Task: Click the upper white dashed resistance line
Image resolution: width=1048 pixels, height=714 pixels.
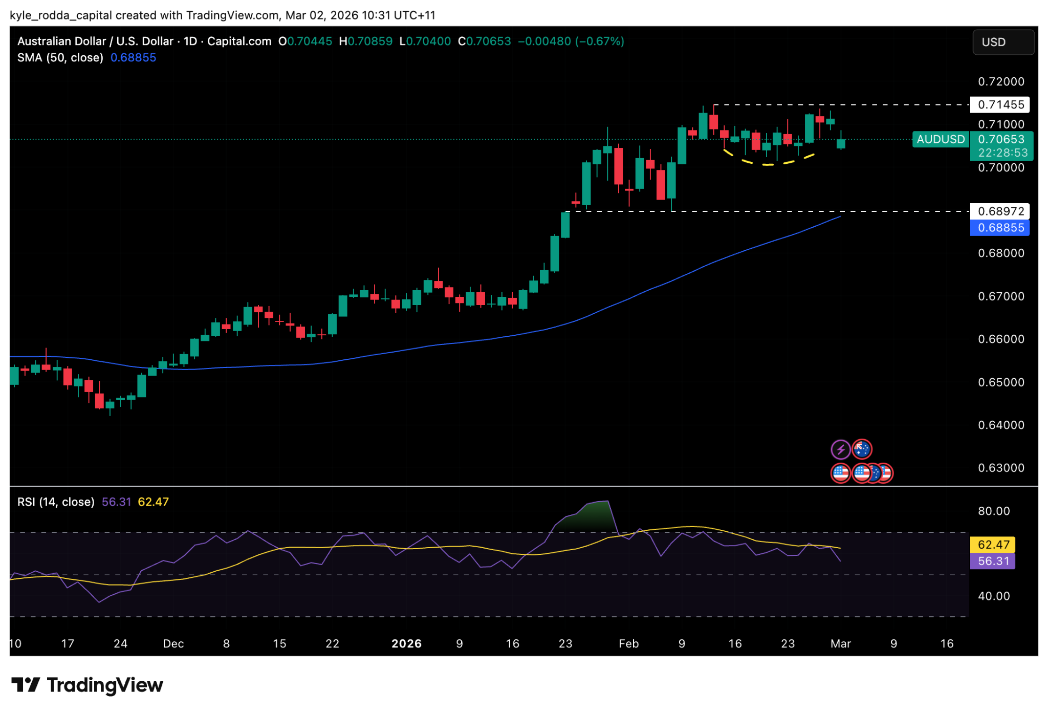Action: (896, 104)
